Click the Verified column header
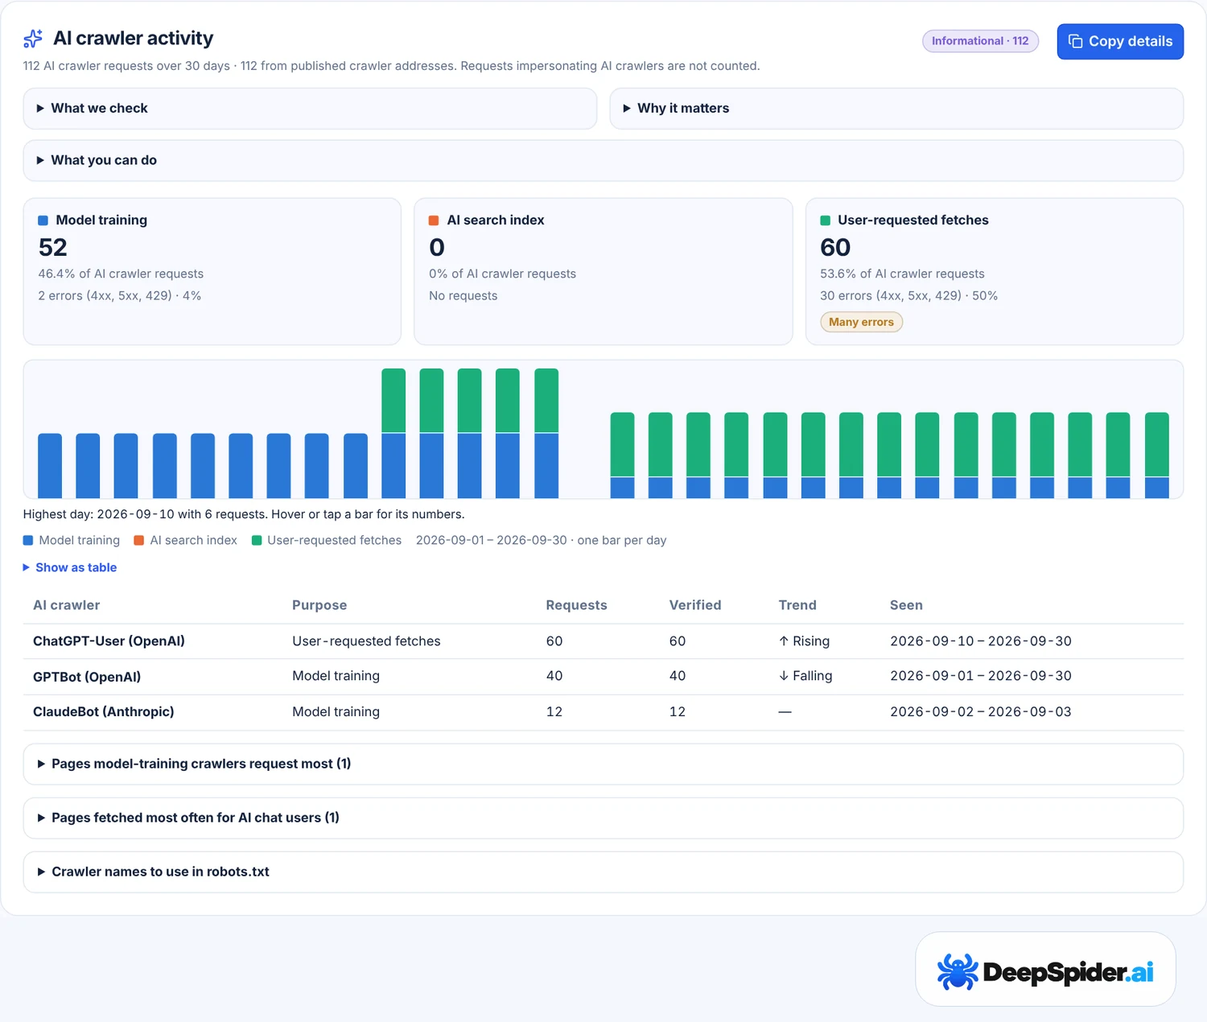The width and height of the screenshot is (1207, 1022). (x=695, y=606)
